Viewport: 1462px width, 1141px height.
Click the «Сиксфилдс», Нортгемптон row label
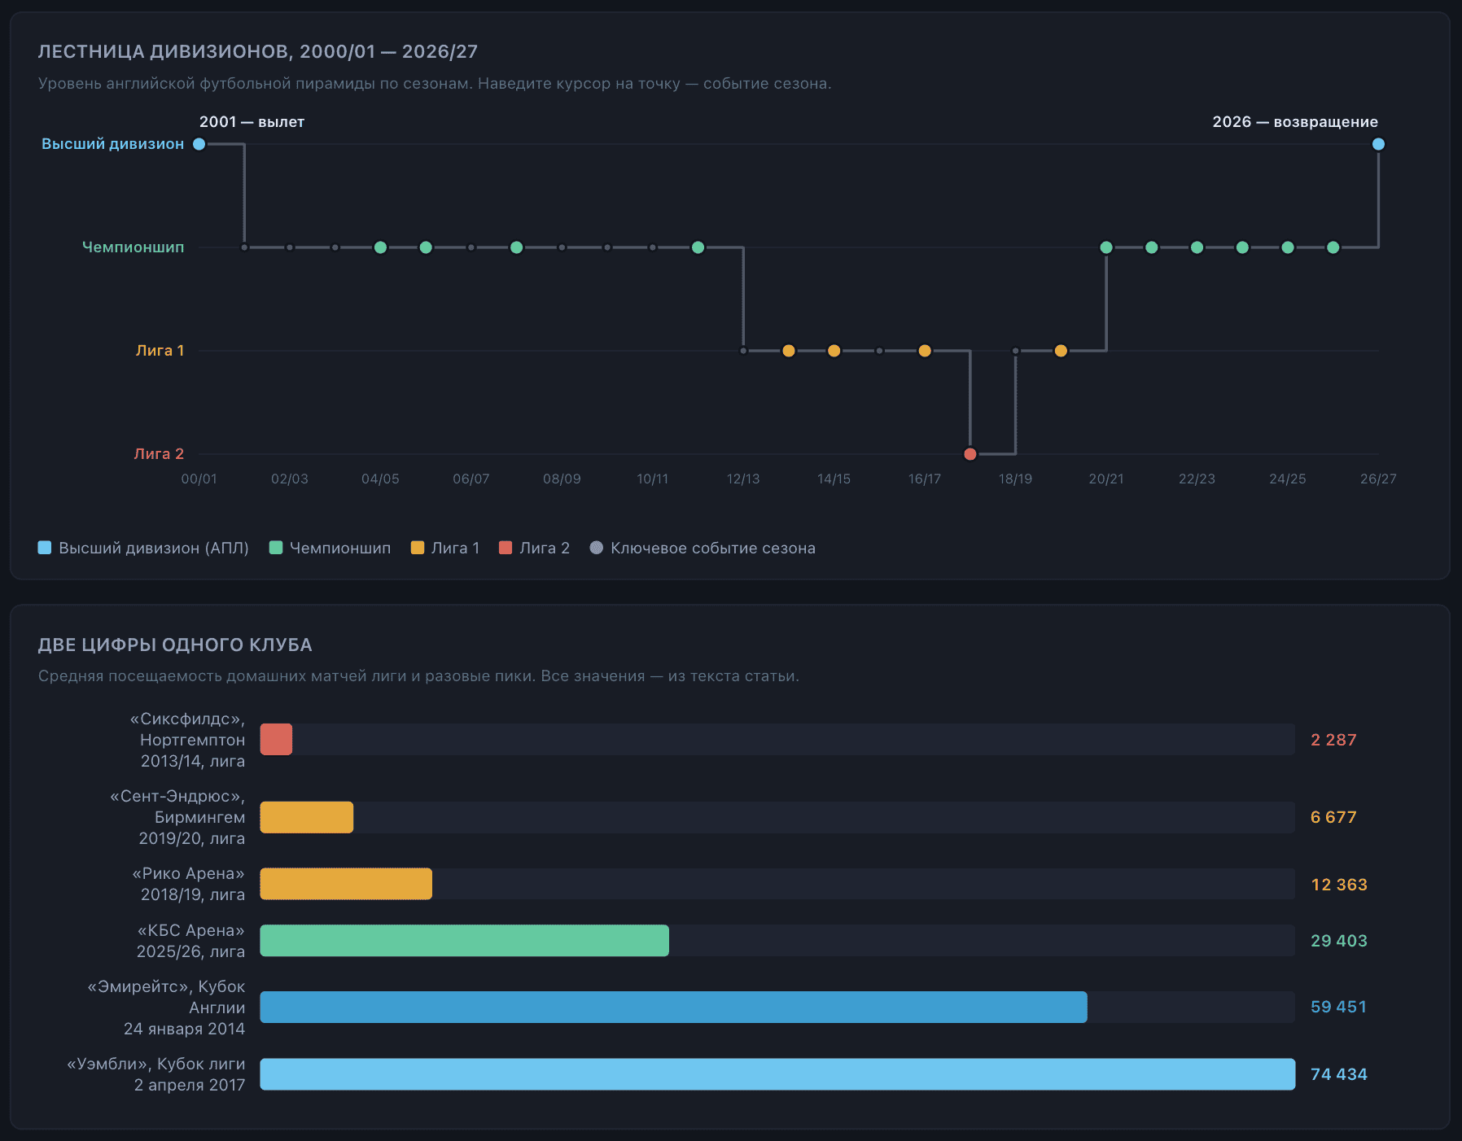(x=187, y=740)
